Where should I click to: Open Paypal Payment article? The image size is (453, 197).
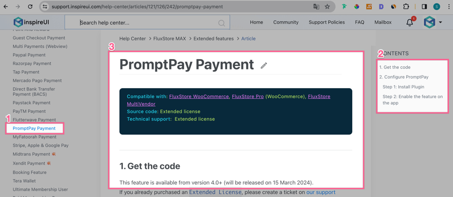click(x=29, y=55)
